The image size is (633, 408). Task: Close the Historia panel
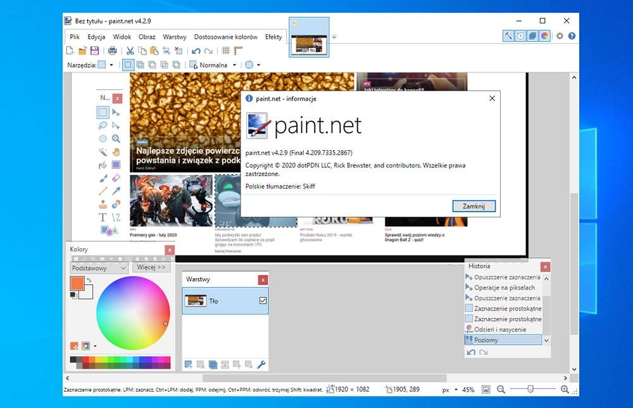tap(546, 267)
